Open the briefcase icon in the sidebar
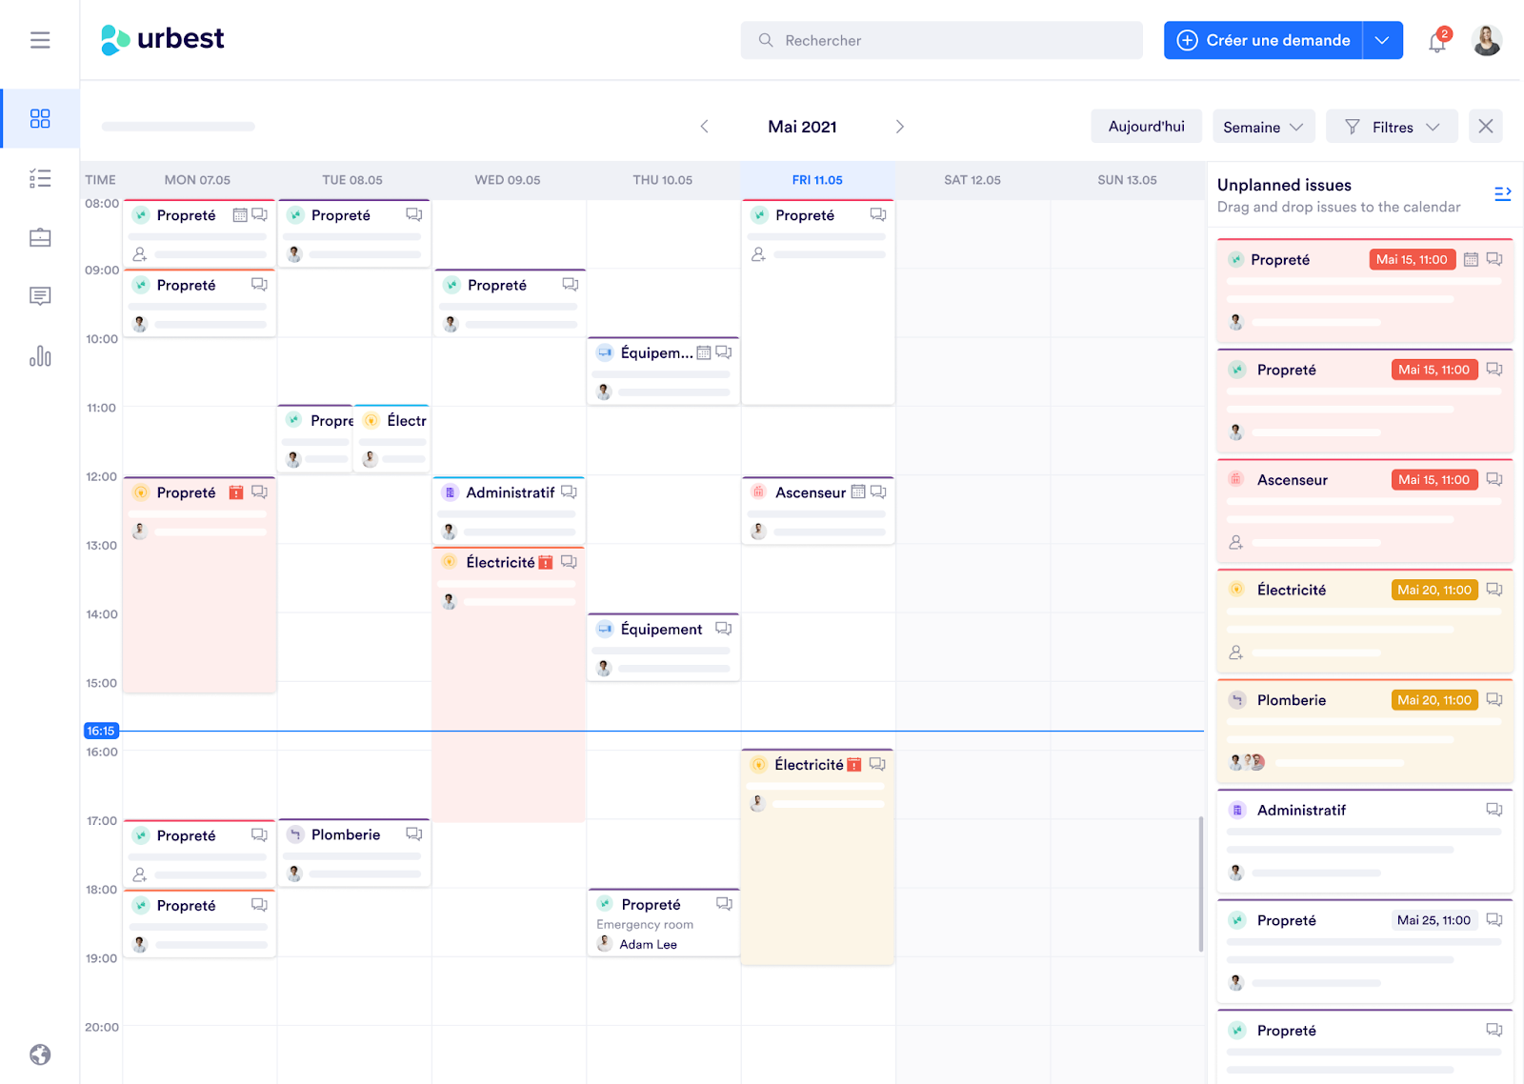 pos(40,237)
